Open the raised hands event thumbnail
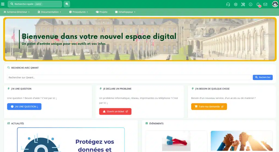This screenshot has width=279, height=152. [241, 141]
